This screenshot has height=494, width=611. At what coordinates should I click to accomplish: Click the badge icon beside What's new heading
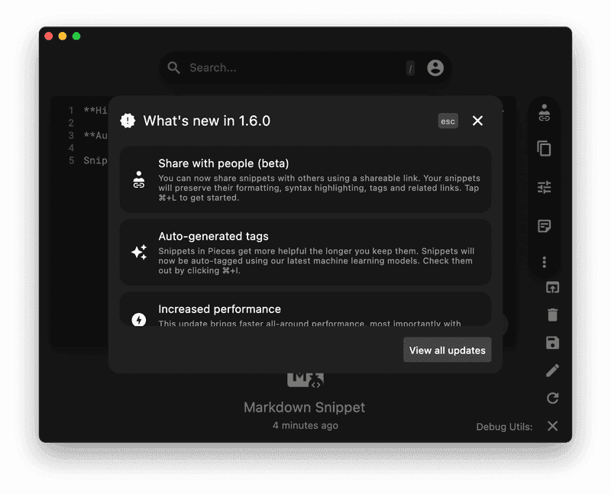pyautogui.click(x=129, y=120)
